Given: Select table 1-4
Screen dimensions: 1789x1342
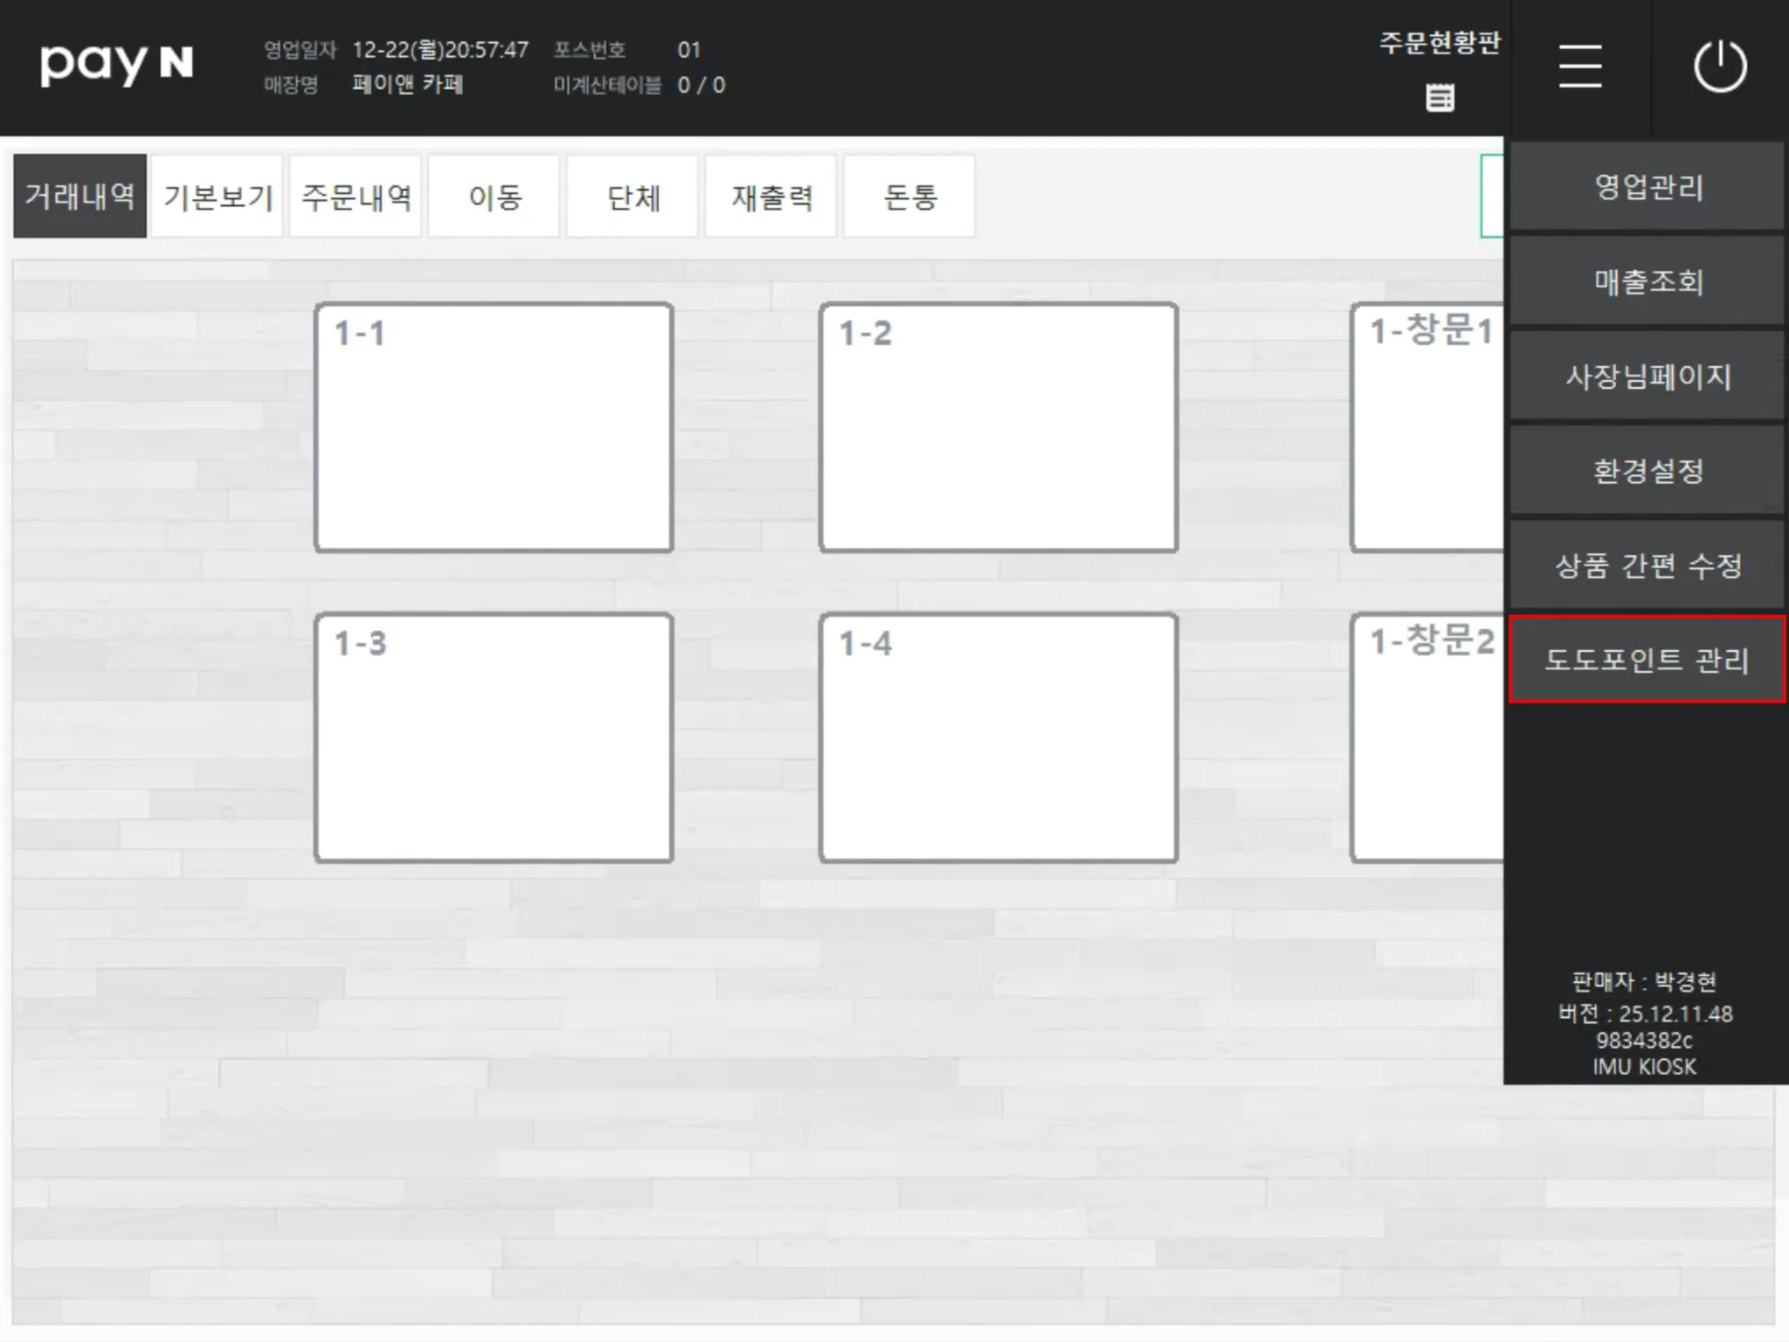Looking at the screenshot, I should coord(998,737).
